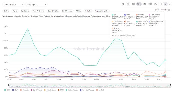Image resolution: width=175 pixels, height=92 pixels.
Task: Click the Weekly trading volume description text
Action: point(56,16)
